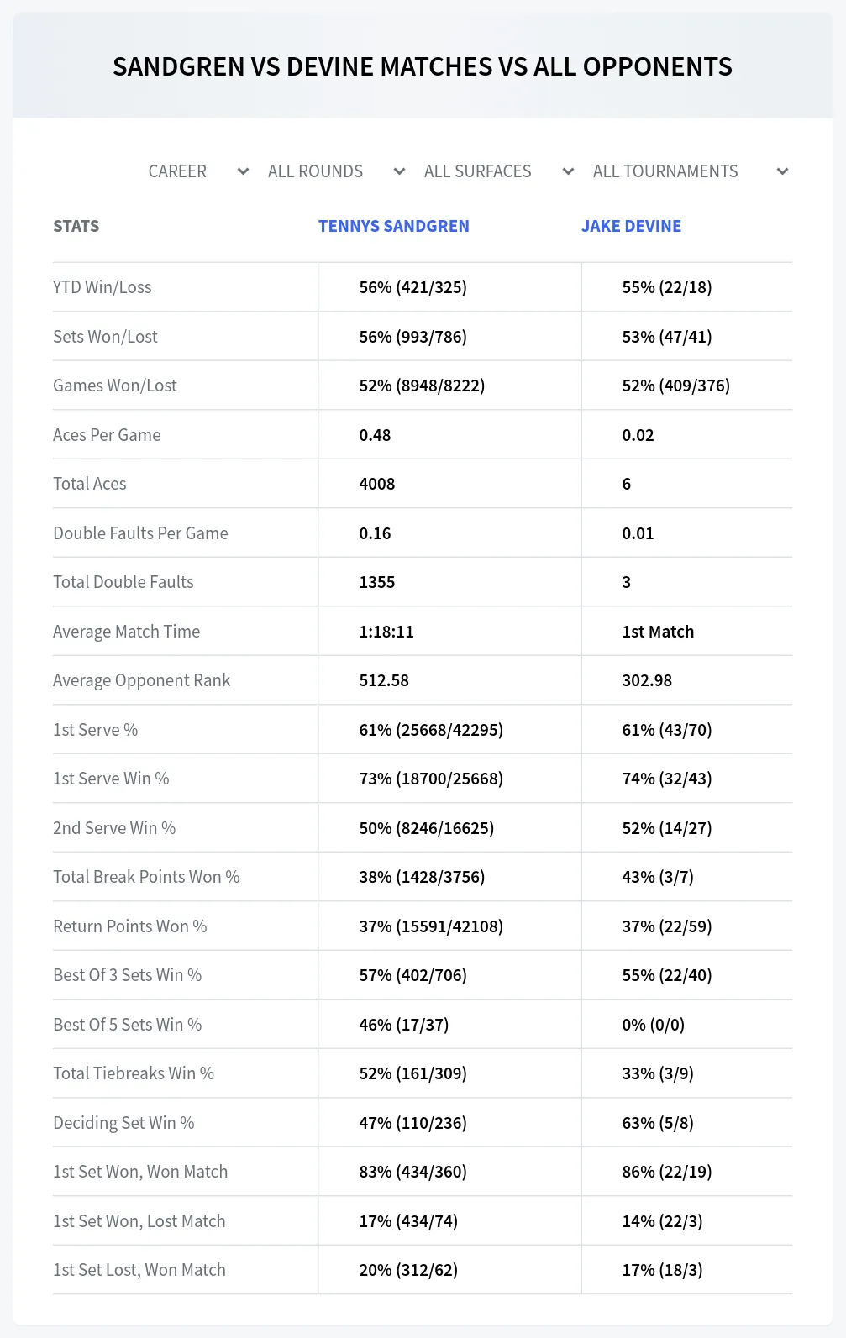Expand the ALL ROUNDS filter
This screenshot has height=1338, width=846.
336,171
